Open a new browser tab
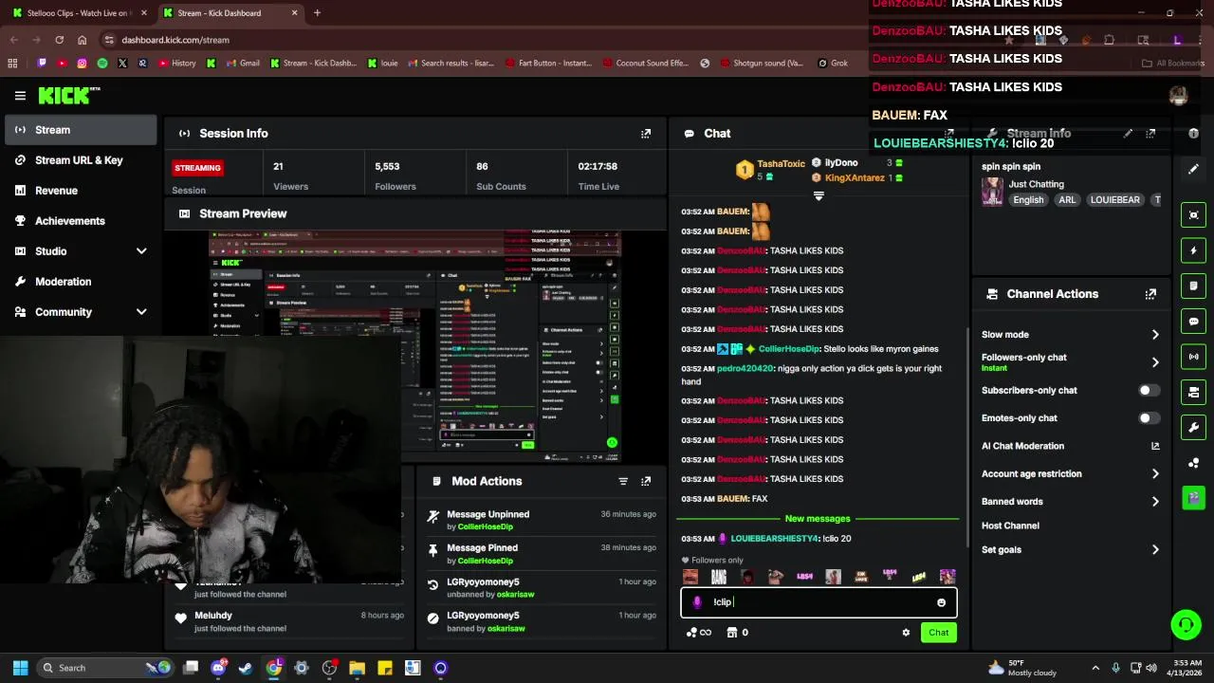Screen dimensions: 1214x683 tap(317, 13)
